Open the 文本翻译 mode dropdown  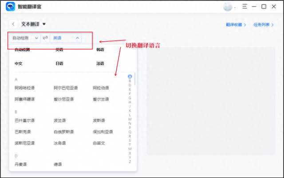tap(34, 24)
